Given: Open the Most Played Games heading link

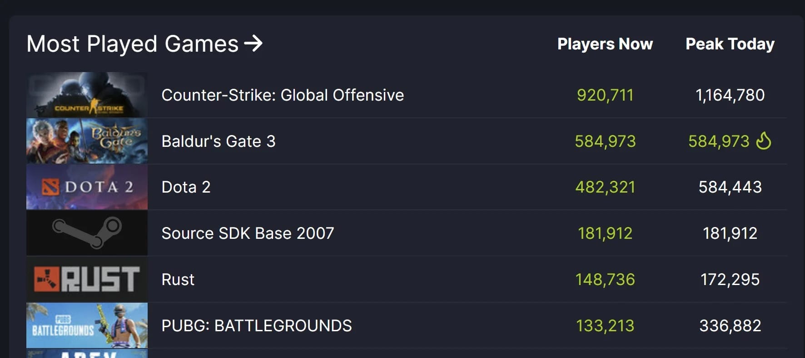Looking at the screenshot, I should coord(132,44).
